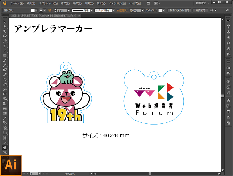Open the 編集(E) menu

coord(31,3)
